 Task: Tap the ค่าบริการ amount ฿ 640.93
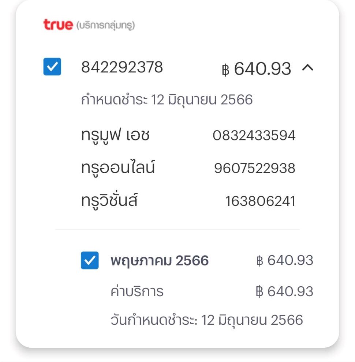pos(285,291)
